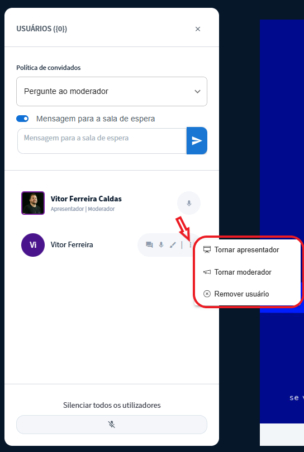Click Vitor Ferreira Caldas's profile photo
This screenshot has height=452, width=304.
point(33,203)
